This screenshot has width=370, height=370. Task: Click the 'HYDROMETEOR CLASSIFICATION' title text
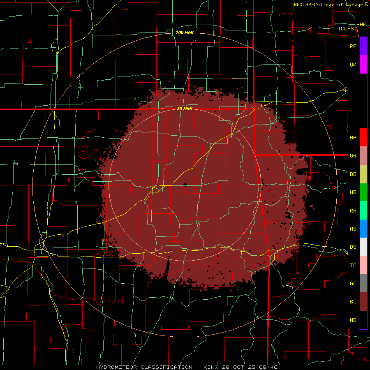click(144, 367)
